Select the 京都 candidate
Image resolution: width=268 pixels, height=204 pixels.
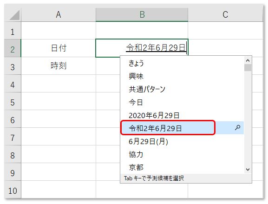coord(183,167)
